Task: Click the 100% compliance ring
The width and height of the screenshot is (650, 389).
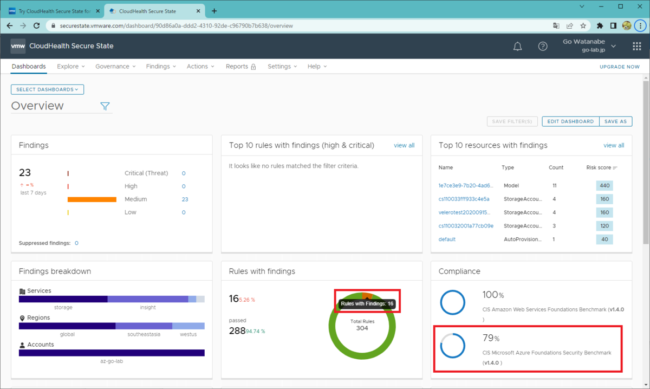Action: pyautogui.click(x=452, y=302)
